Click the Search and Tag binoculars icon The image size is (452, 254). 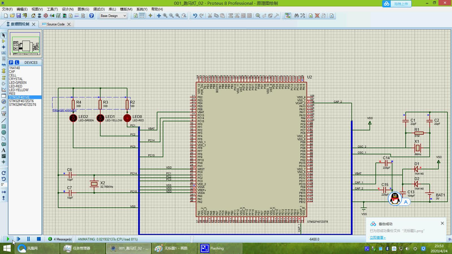point(296,16)
